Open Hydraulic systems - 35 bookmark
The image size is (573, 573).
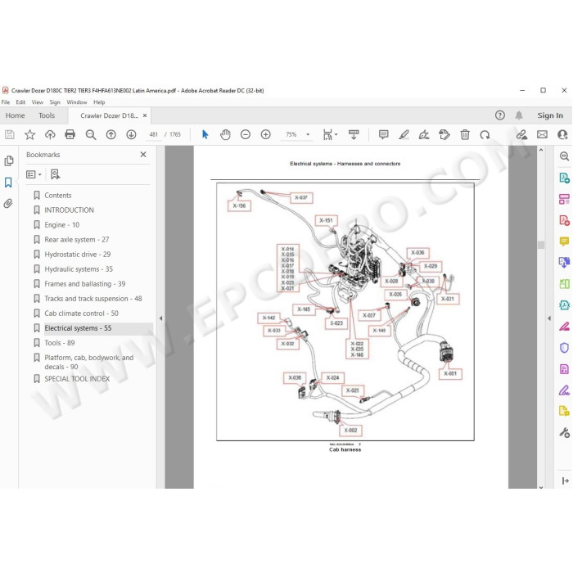[79, 269]
